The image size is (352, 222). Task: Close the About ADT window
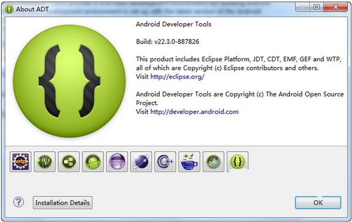click(336, 7)
